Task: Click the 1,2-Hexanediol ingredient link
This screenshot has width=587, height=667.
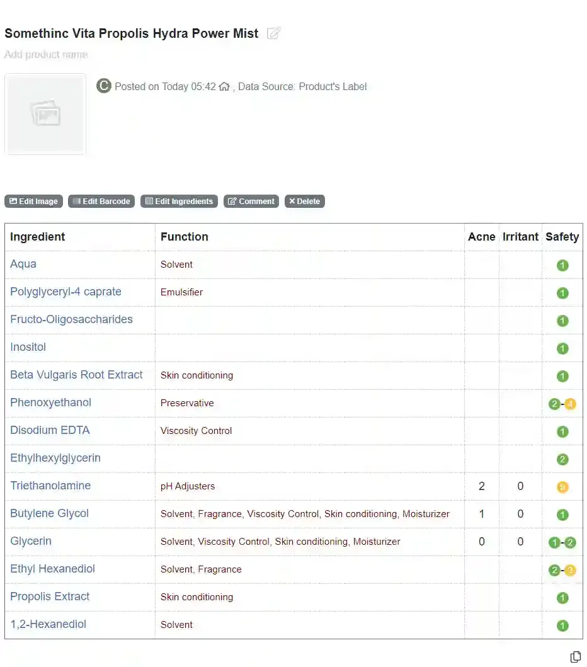Action: pos(48,624)
